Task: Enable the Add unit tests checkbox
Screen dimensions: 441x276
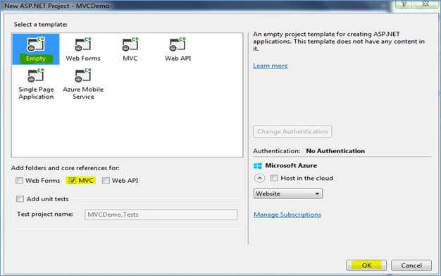Action: 20,199
